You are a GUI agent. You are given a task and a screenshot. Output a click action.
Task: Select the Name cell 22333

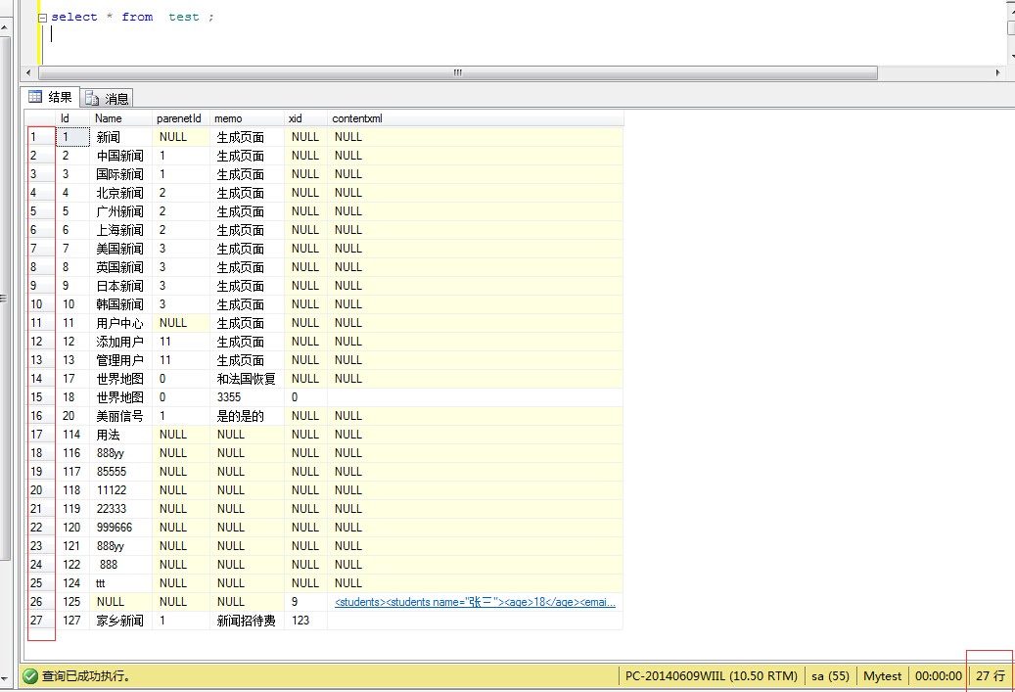pos(120,509)
